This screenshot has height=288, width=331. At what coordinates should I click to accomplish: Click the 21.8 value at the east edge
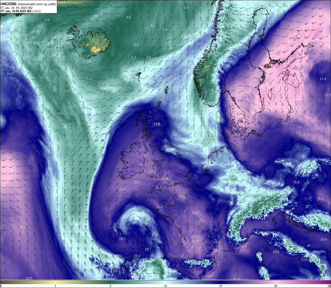pyautogui.click(x=328, y=95)
